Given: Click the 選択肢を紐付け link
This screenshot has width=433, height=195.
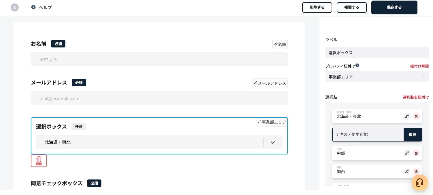Looking at the screenshot, I should (x=416, y=97).
